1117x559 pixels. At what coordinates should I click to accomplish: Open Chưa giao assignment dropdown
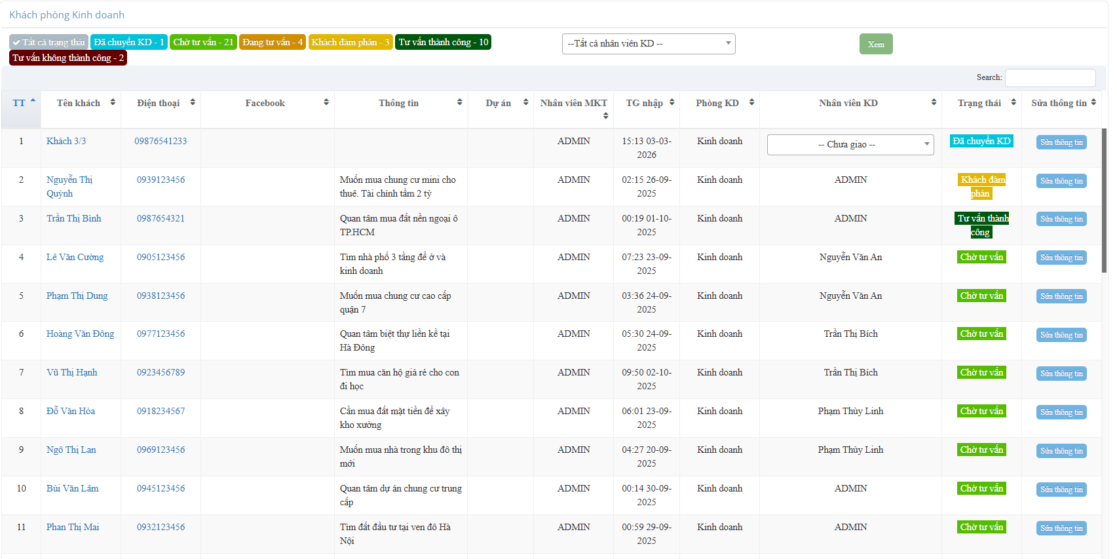850,145
